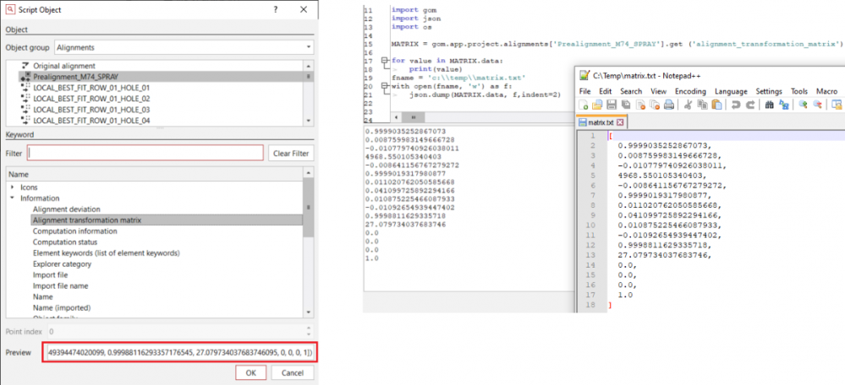The image size is (845, 385).
Task: Click the keyword list scrollbar down arrow
Action: 308,312
